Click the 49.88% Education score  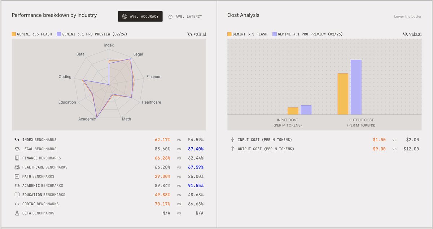pyautogui.click(x=163, y=195)
